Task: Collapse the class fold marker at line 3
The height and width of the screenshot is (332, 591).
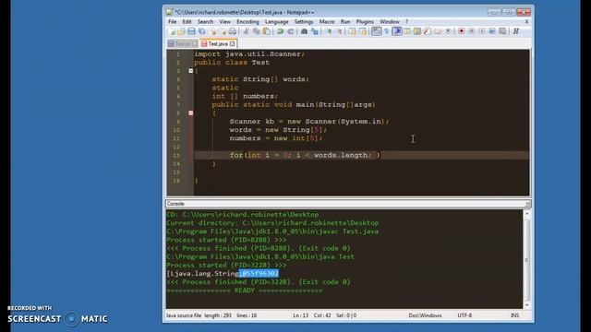Action: tap(191, 71)
